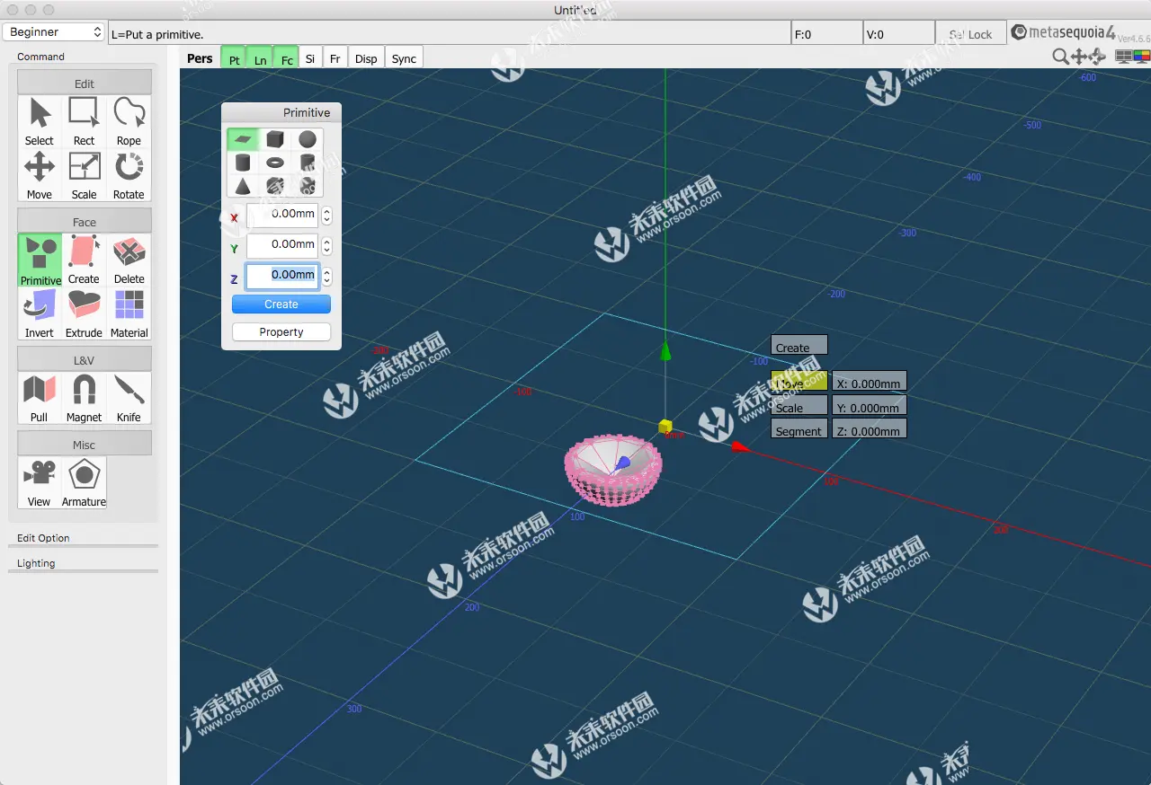This screenshot has height=785, width=1151.
Task: Pick the Rect selection tool
Action: pyautogui.click(x=84, y=121)
